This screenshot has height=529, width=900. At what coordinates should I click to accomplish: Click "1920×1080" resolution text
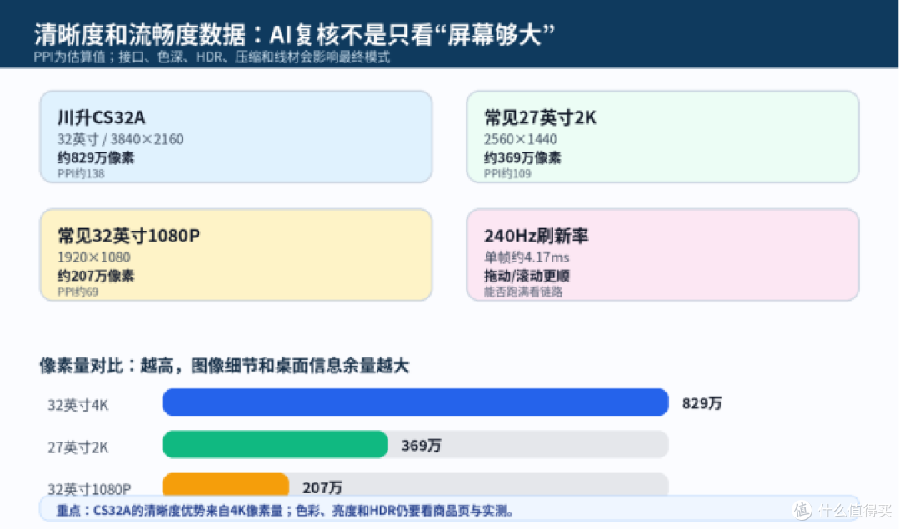point(93,257)
